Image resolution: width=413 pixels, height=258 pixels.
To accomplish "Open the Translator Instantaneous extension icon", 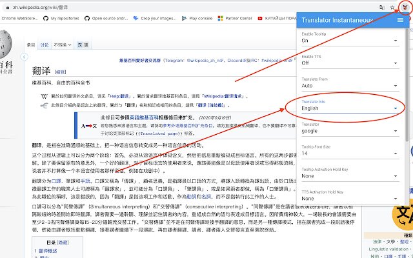I will (405, 7).
